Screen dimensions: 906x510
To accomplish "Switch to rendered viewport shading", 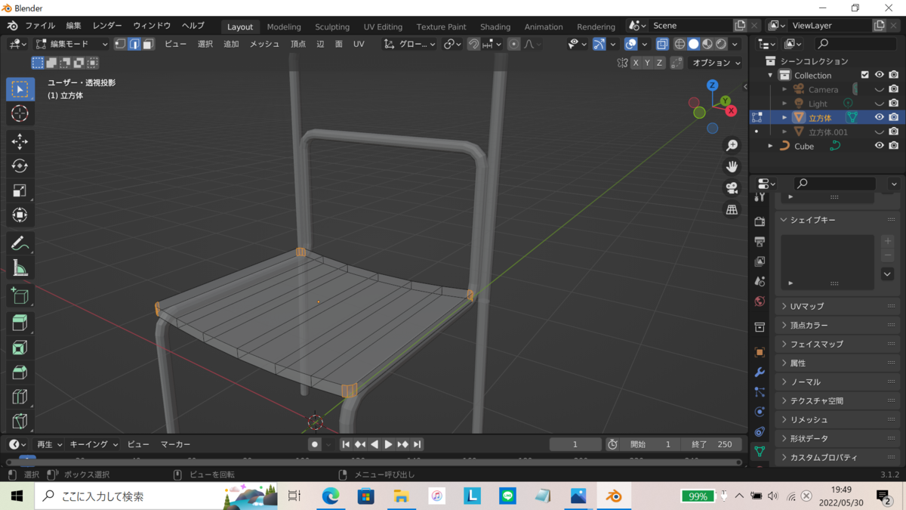I will point(722,44).
